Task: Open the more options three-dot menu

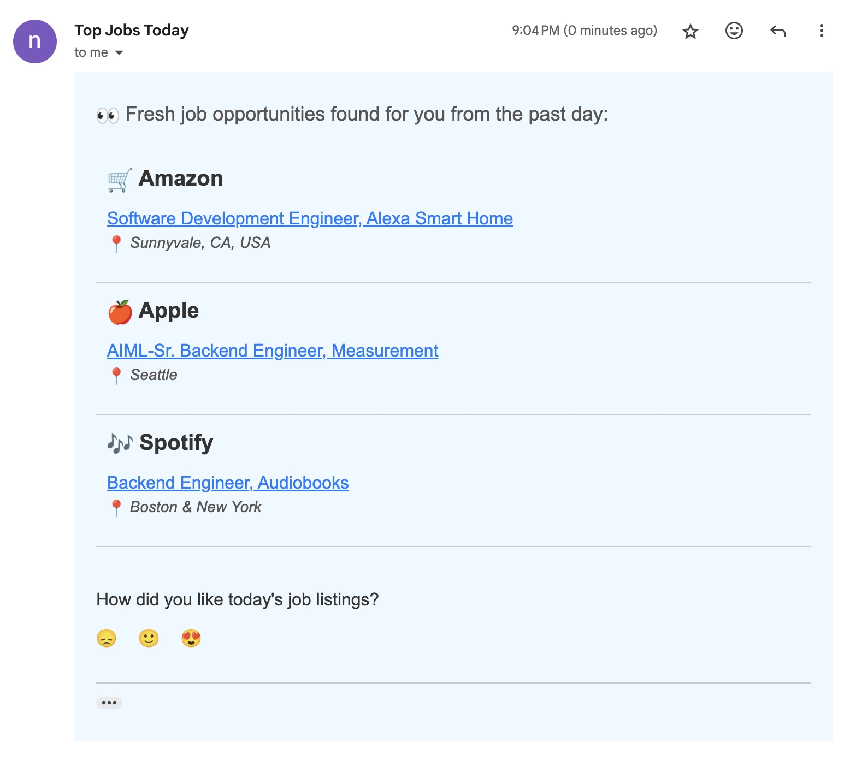Action: 821,31
